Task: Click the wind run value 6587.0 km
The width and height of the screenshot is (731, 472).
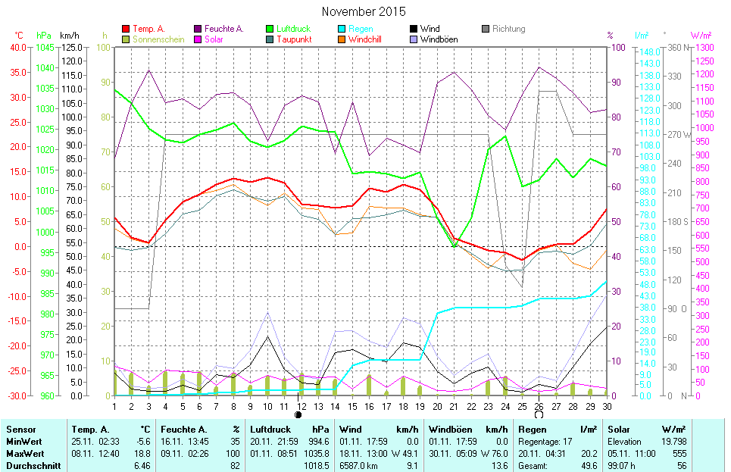Action: [x=359, y=466]
